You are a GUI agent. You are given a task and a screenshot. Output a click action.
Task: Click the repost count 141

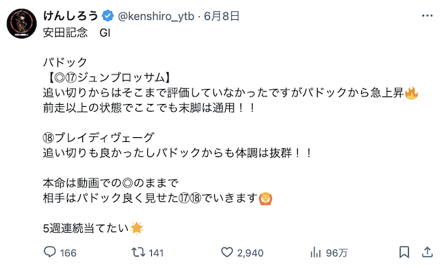pyautogui.click(x=156, y=253)
